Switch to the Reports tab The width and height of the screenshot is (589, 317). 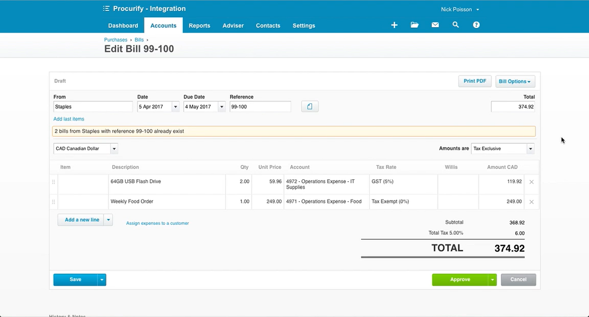point(199,25)
